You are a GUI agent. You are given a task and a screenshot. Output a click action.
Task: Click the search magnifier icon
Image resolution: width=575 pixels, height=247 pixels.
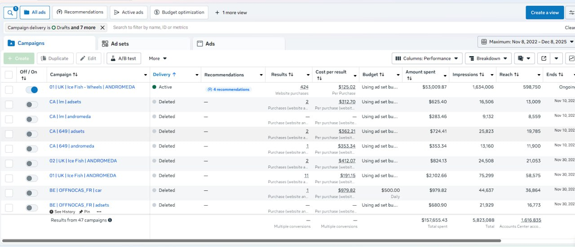tap(10, 13)
